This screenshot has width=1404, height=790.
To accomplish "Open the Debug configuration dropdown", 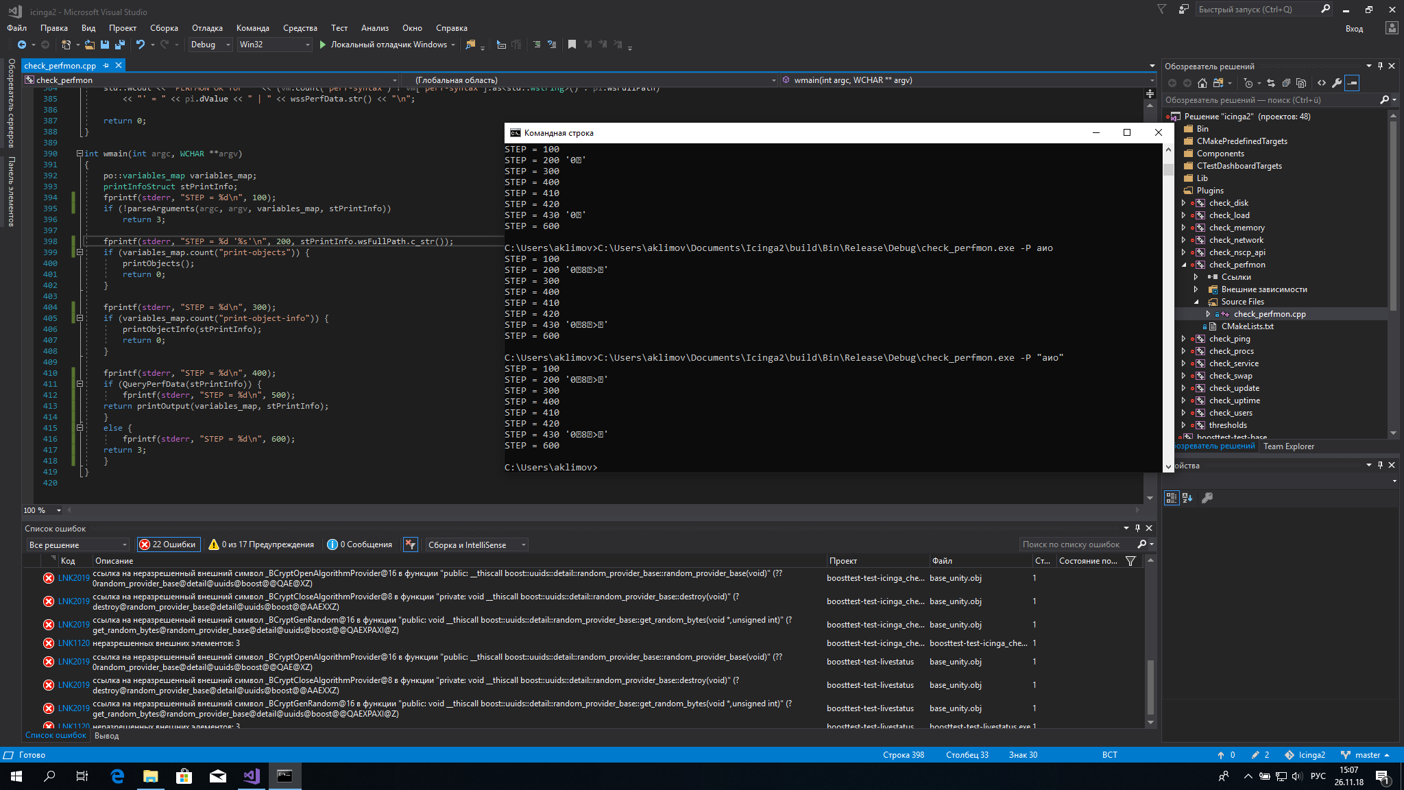I will click(x=210, y=45).
